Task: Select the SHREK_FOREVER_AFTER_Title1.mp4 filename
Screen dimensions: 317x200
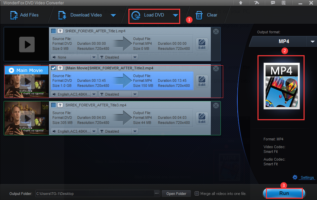Action: click(95, 31)
